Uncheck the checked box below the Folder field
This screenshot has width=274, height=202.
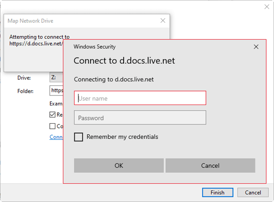(x=53, y=115)
